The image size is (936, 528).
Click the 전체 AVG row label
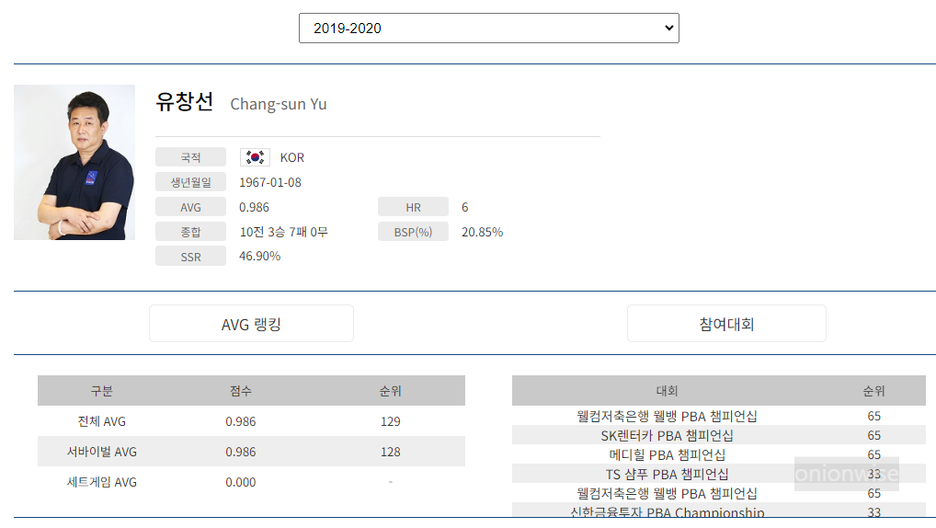(101, 421)
